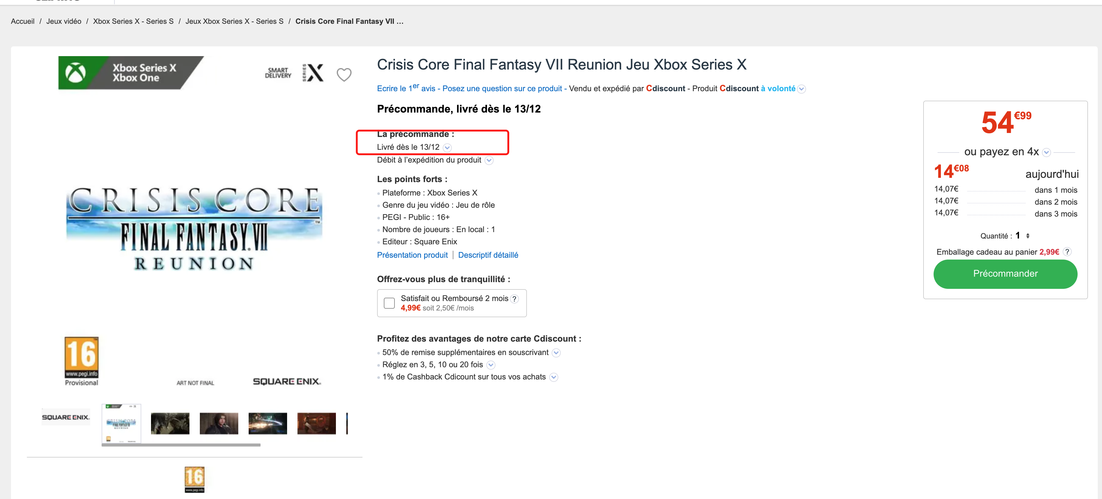The image size is (1102, 499).
Task: Expand the payez en 4x details
Action: tap(1046, 153)
